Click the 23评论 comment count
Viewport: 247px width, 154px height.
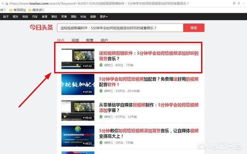tap(120, 91)
